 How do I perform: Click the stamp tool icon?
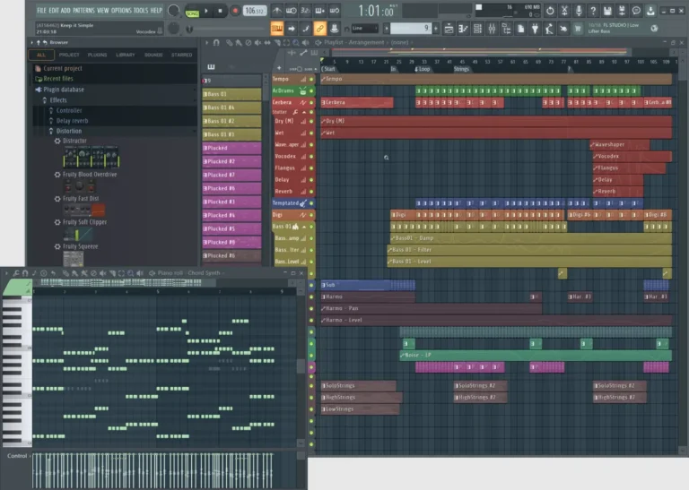coord(335,29)
